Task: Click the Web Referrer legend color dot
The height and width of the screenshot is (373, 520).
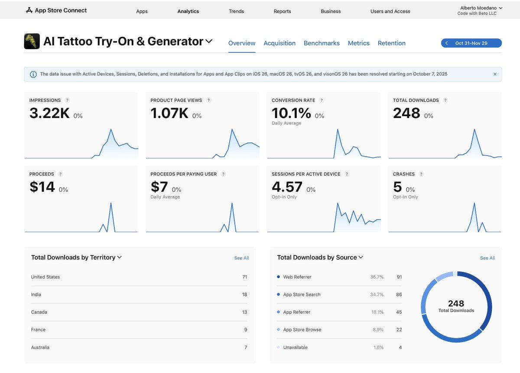Action: click(278, 277)
